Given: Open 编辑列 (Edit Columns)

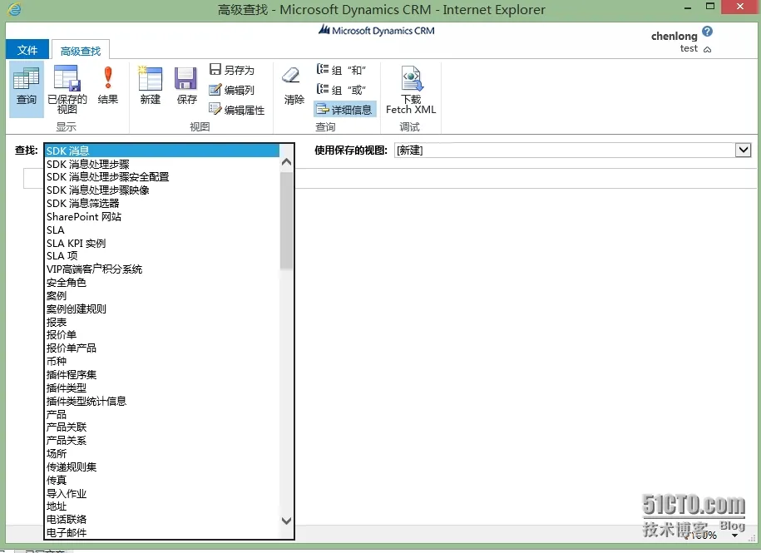Looking at the screenshot, I should 232,90.
